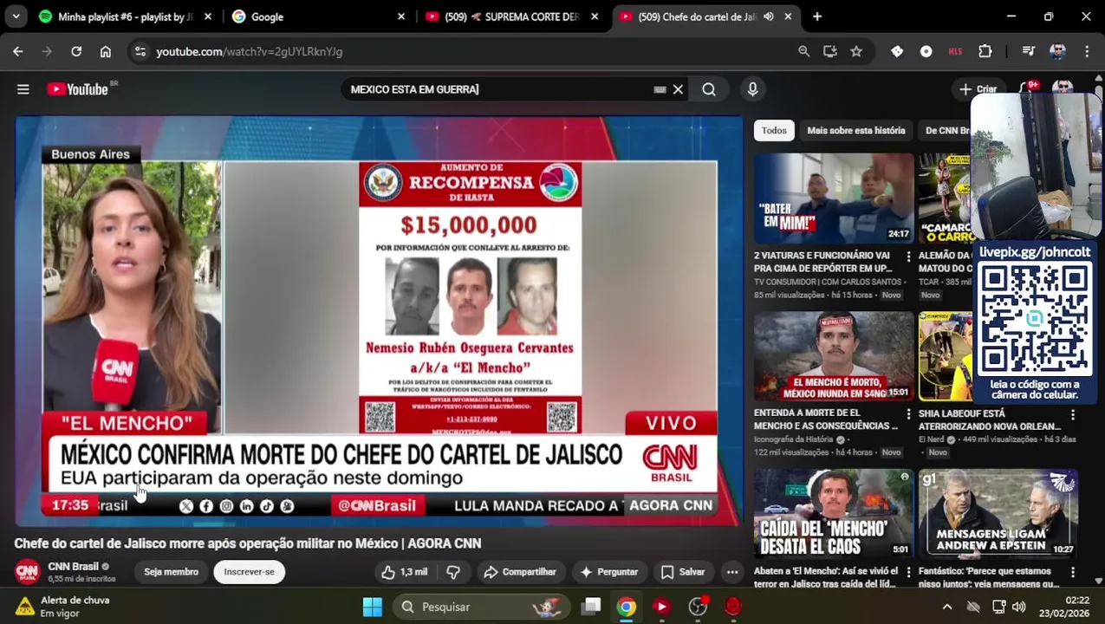Save video with Salvar button

[x=683, y=572]
